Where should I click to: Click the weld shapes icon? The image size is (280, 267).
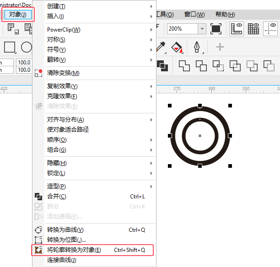[184, 66]
